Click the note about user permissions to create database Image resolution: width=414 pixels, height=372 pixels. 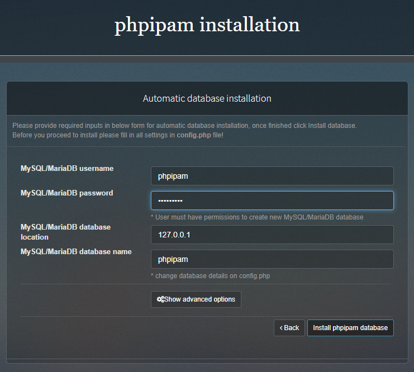257,217
